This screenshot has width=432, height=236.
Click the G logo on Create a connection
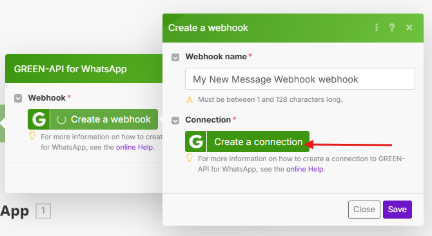pos(195,142)
